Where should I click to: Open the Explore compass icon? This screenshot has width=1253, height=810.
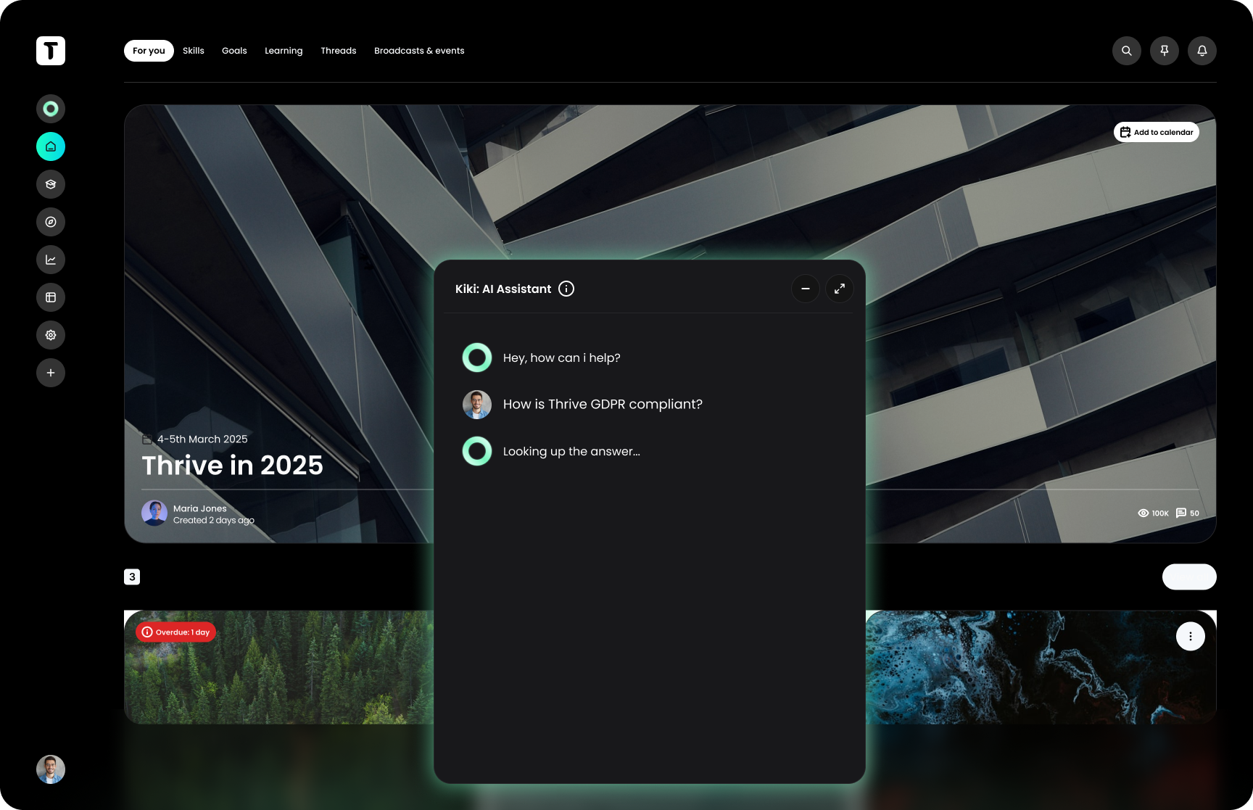[51, 222]
